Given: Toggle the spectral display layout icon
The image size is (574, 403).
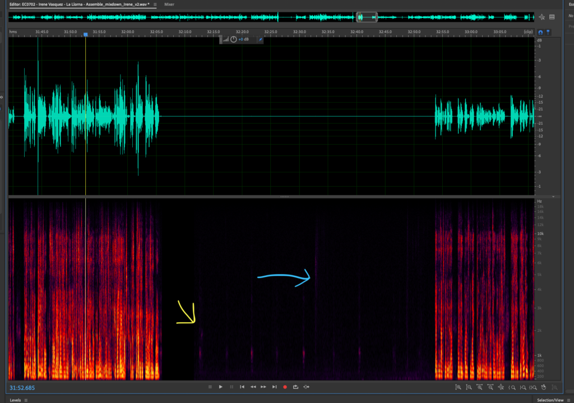Looking at the screenshot, I should click(x=552, y=17).
